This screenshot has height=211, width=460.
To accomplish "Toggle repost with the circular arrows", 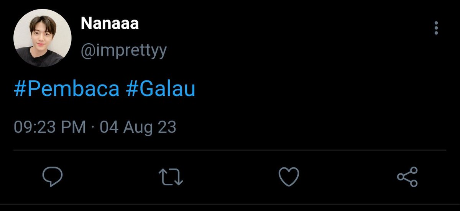I will pos(171,177).
